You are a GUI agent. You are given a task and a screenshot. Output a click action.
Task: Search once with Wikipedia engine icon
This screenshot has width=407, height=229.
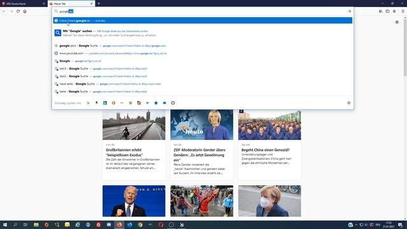(x=148, y=103)
